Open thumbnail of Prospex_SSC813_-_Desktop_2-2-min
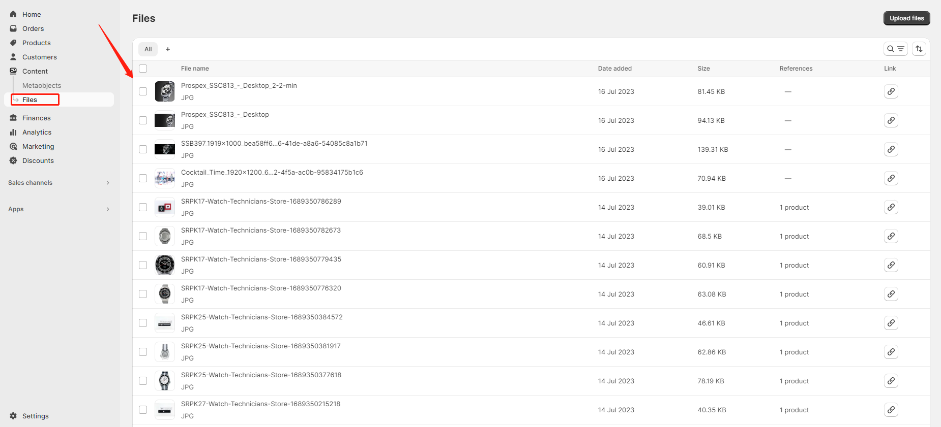Screen dimensions: 941x427 [x=165, y=91]
